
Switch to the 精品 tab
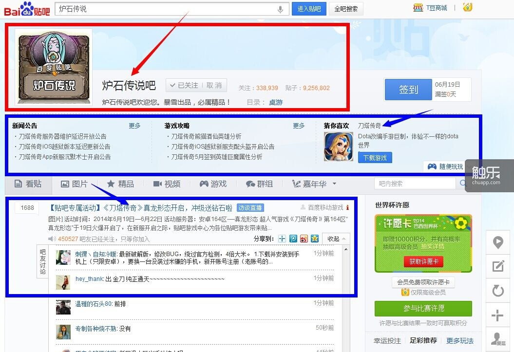pyautogui.click(x=120, y=184)
